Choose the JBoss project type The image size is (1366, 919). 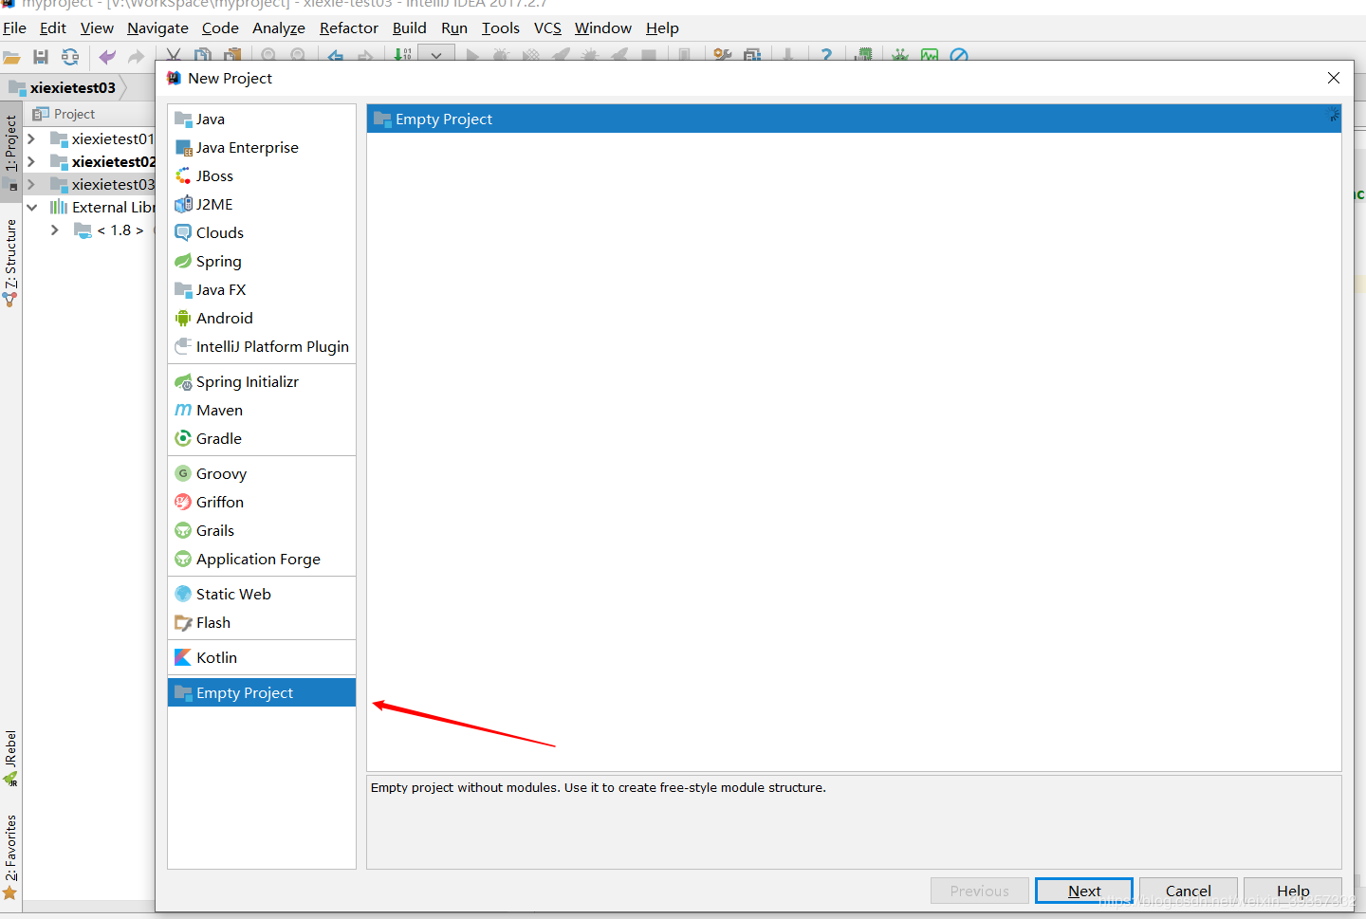point(214,175)
